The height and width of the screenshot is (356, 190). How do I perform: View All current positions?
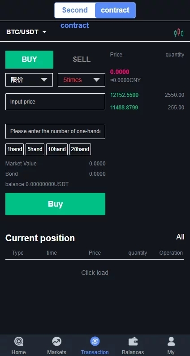coord(180,237)
